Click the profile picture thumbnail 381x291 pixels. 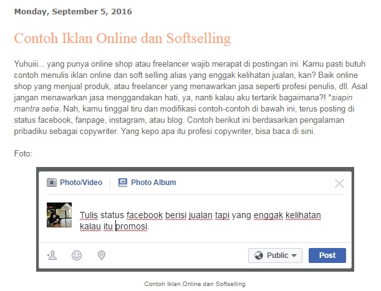tap(59, 215)
